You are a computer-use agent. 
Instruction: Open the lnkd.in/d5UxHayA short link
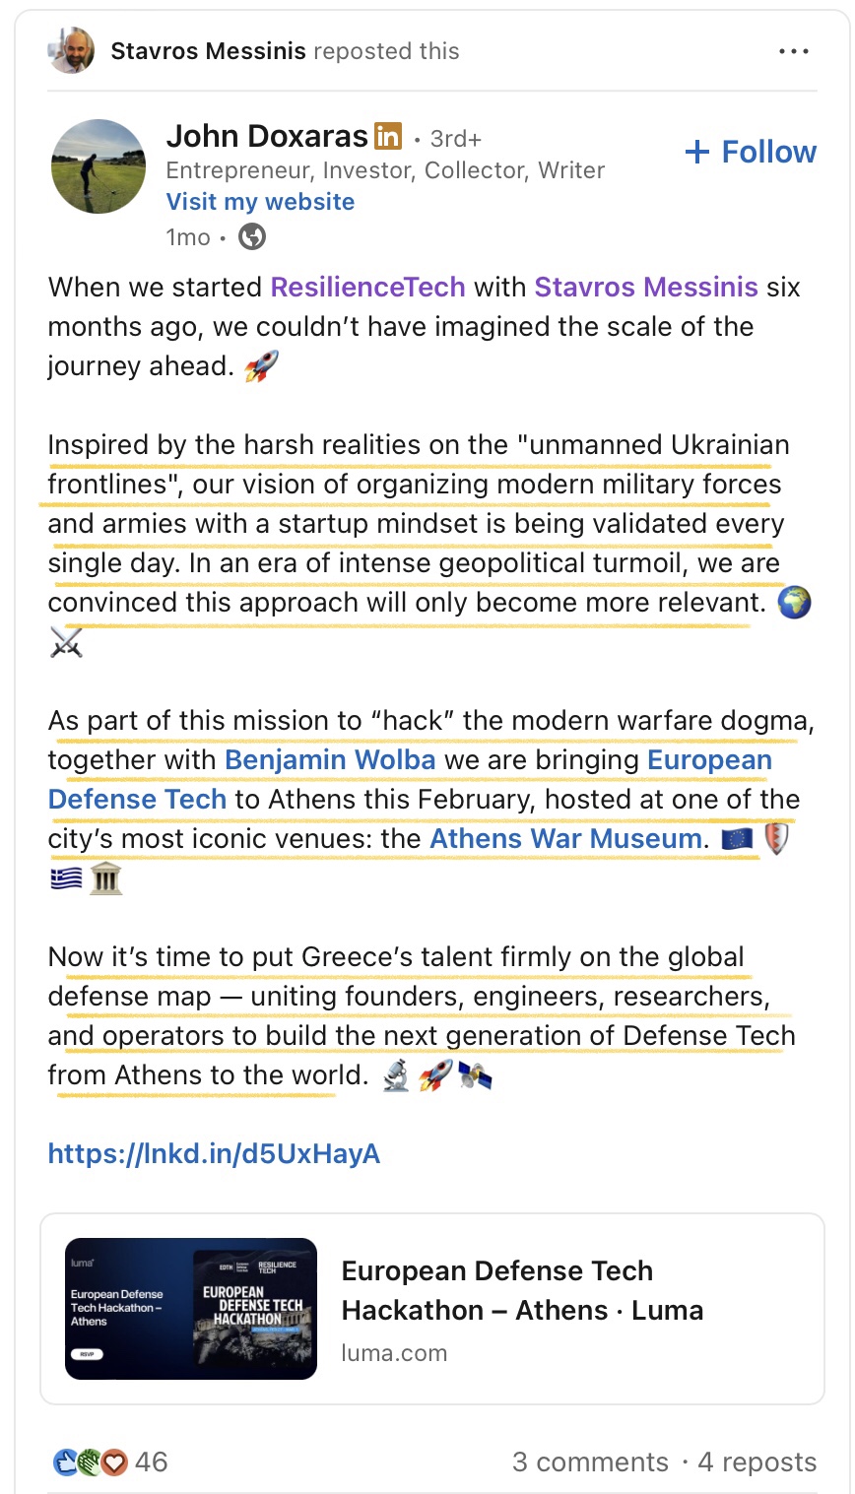pyautogui.click(x=214, y=1154)
